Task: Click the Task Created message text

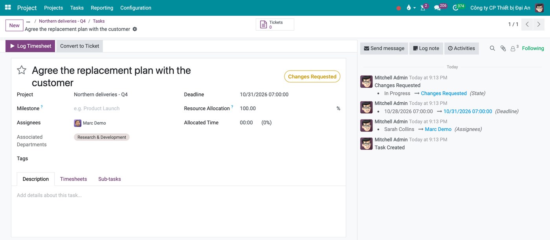Action: click(x=389, y=147)
